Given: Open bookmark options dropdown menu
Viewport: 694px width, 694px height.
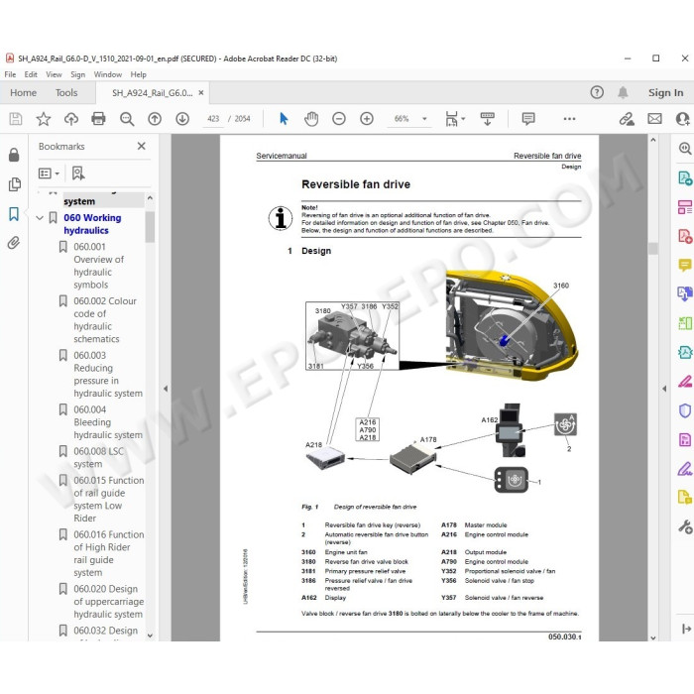Looking at the screenshot, I should pyautogui.click(x=49, y=173).
